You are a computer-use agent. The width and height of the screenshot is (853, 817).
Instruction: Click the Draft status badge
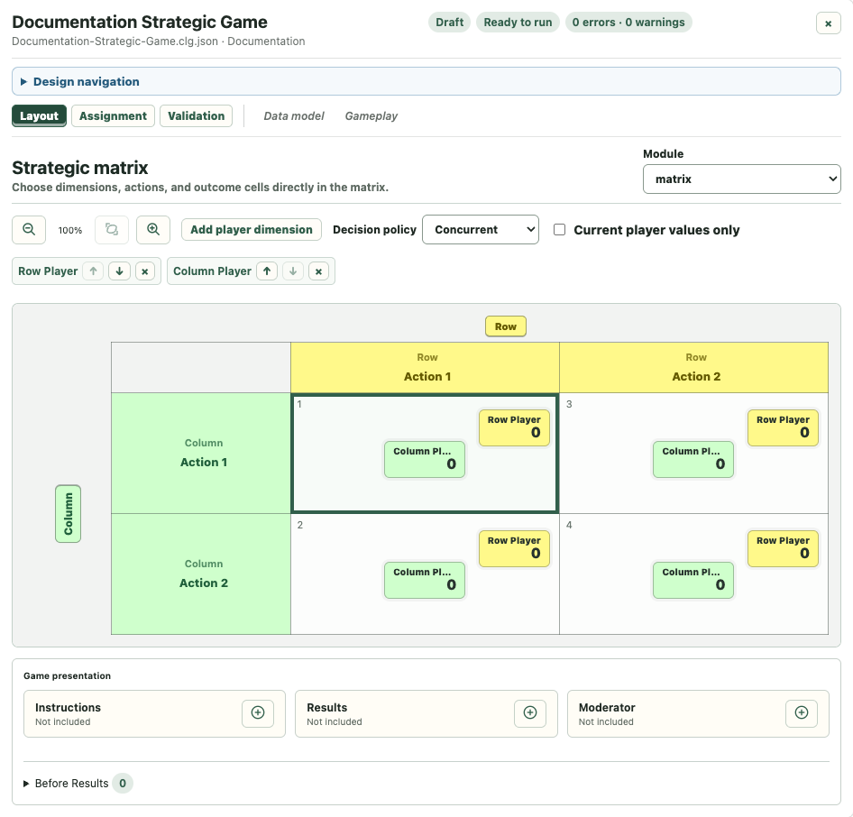[x=449, y=23]
